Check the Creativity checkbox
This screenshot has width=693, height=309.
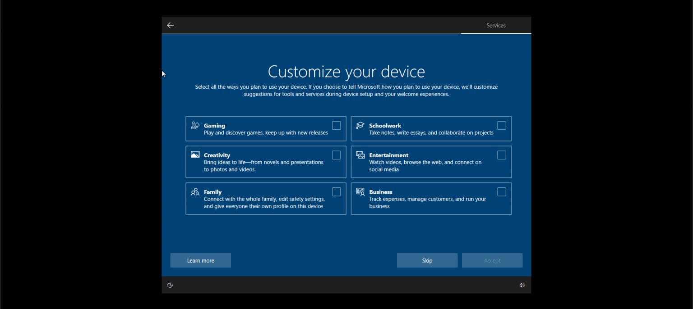[336, 154]
